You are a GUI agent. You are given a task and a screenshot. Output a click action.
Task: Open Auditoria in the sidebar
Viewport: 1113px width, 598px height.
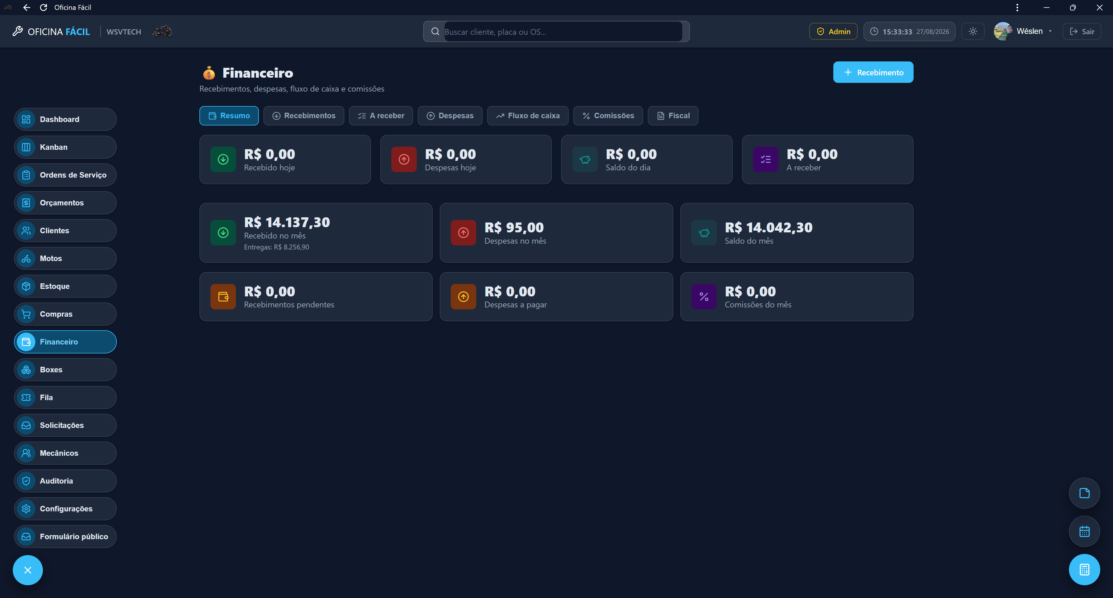click(x=65, y=481)
